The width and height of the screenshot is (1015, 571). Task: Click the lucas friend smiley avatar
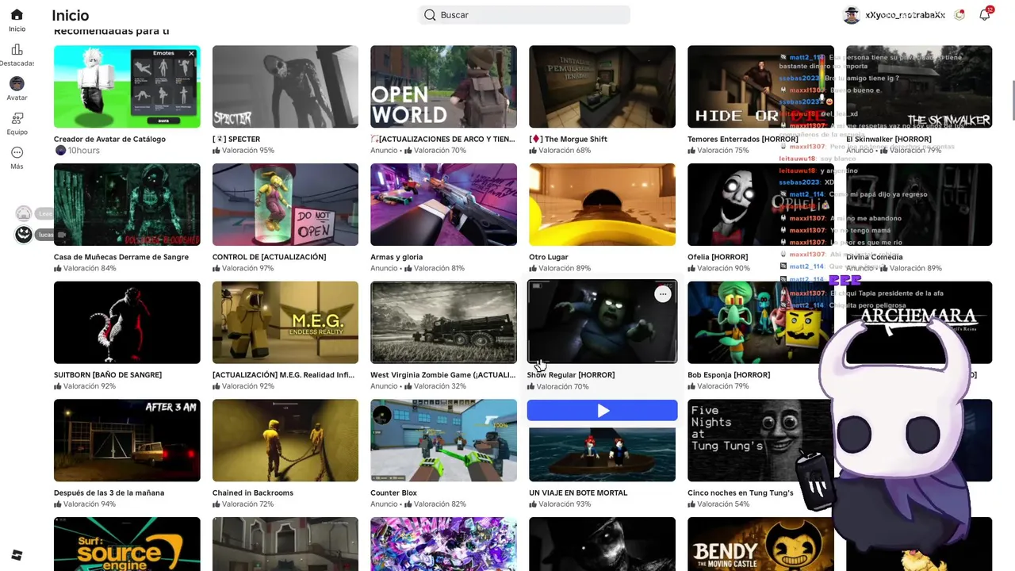tap(24, 234)
